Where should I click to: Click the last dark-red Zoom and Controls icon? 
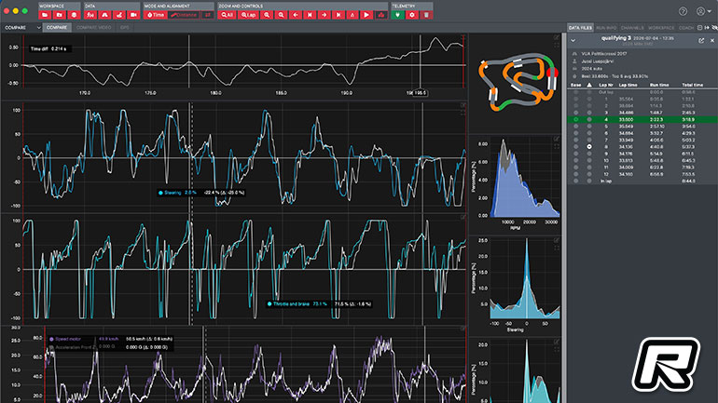click(381, 15)
